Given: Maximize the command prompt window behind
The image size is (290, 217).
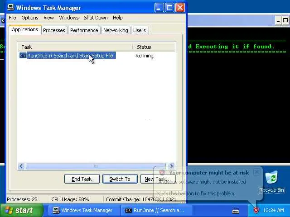Looking at the screenshot, I should pos(286,20).
